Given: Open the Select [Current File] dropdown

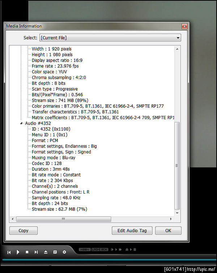Looking at the screenshot, I should click(110, 38).
